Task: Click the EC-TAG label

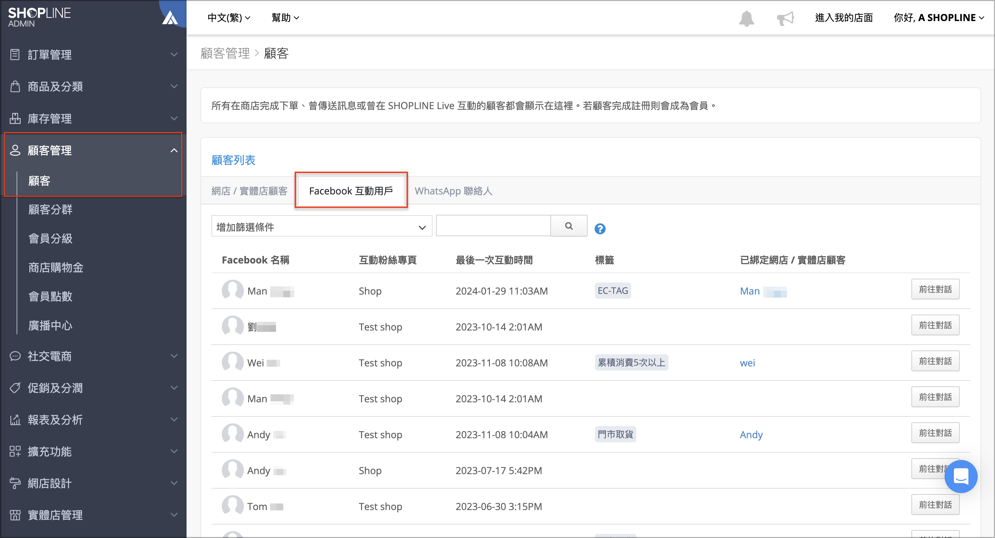Action: click(613, 291)
